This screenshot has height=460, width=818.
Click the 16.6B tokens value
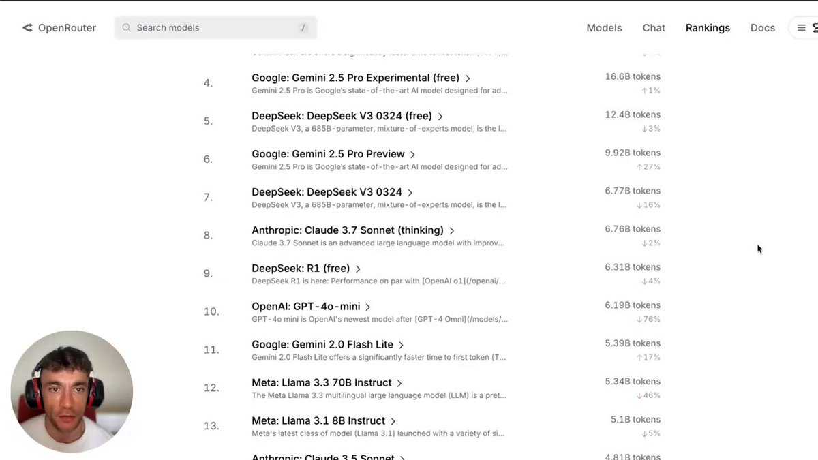[633, 76]
